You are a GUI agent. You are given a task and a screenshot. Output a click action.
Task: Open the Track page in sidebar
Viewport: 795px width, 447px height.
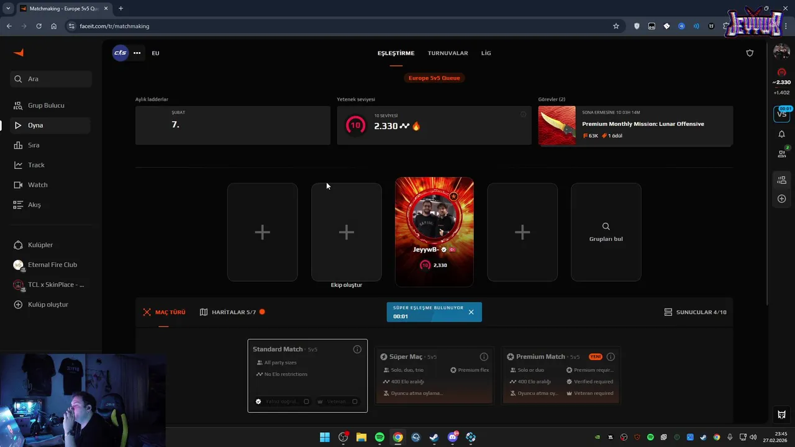point(50,165)
